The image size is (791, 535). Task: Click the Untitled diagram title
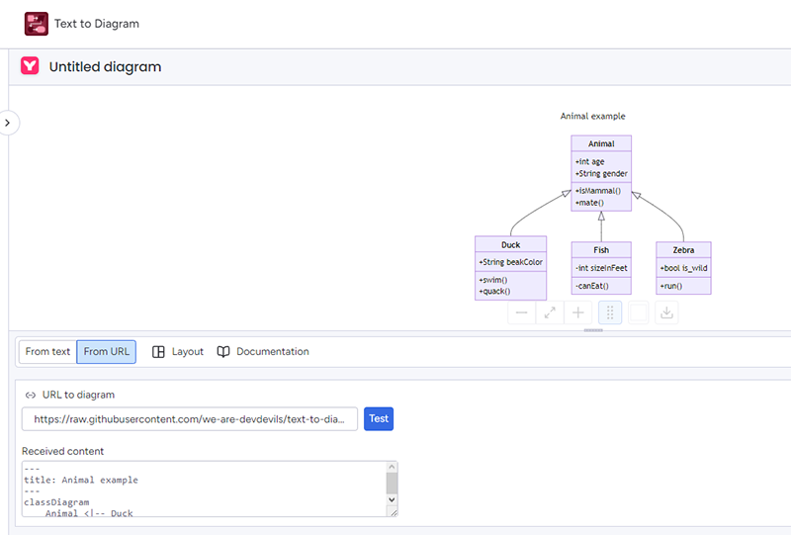tap(105, 67)
